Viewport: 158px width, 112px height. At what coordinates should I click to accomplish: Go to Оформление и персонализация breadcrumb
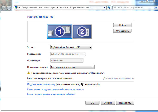pyautogui.click(x=39, y=8)
